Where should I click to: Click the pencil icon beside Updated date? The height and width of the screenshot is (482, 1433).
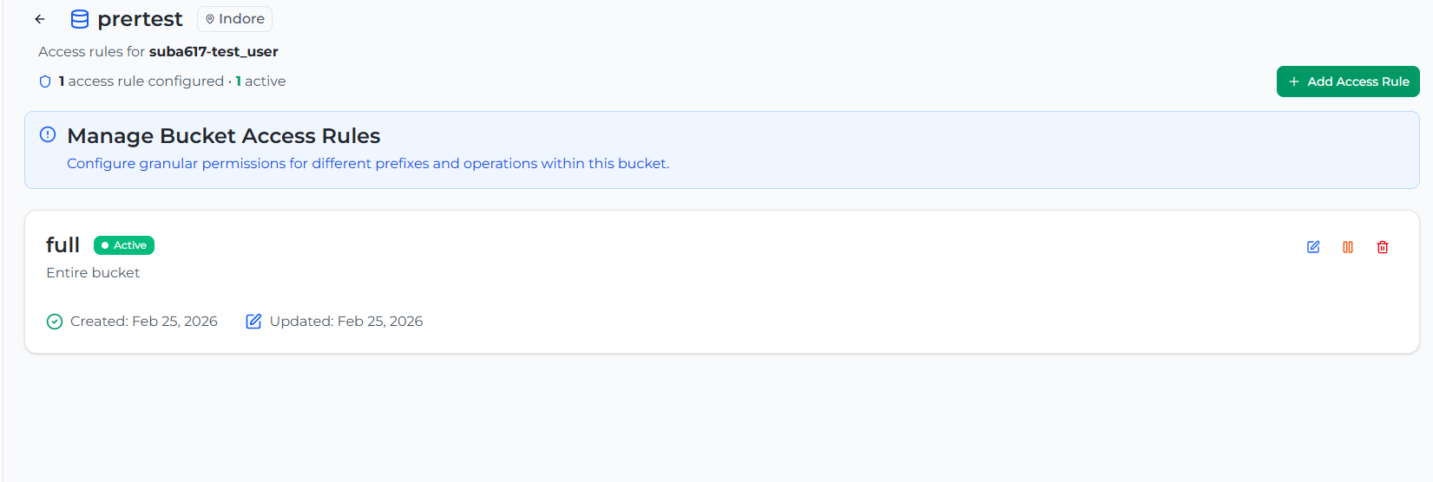(x=253, y=322)
